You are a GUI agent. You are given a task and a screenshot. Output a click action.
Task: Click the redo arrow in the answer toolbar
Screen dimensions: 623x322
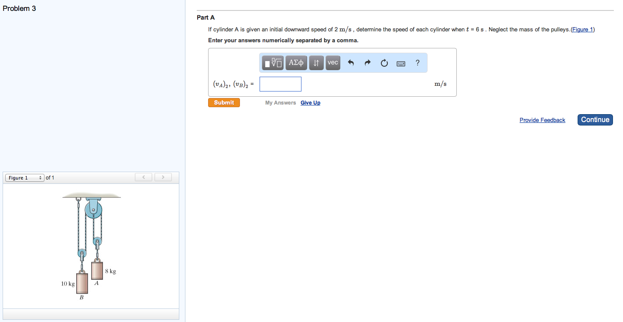click(x=367, y=62)
